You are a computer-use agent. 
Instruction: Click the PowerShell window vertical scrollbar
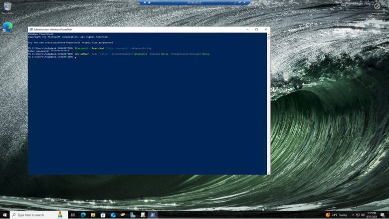(268, 100)
